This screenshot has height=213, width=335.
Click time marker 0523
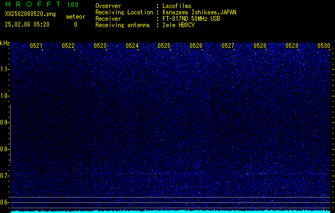[100, 46]
